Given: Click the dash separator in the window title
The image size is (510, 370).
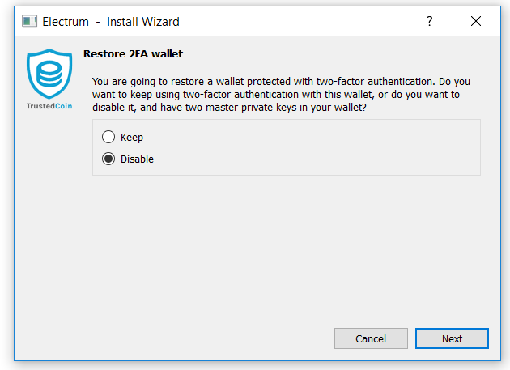Looking at the screenshot, I should point(98,22).
